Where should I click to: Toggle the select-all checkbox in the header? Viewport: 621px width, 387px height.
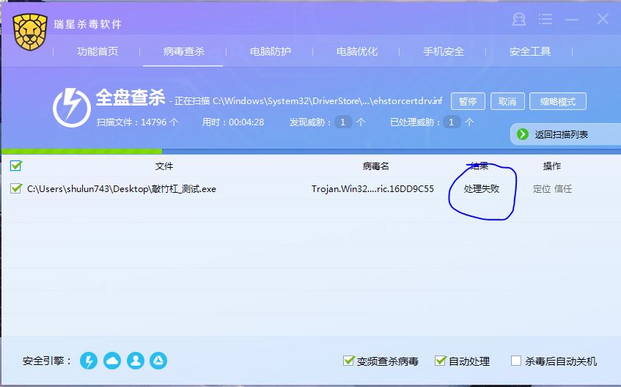click(16, 165)
